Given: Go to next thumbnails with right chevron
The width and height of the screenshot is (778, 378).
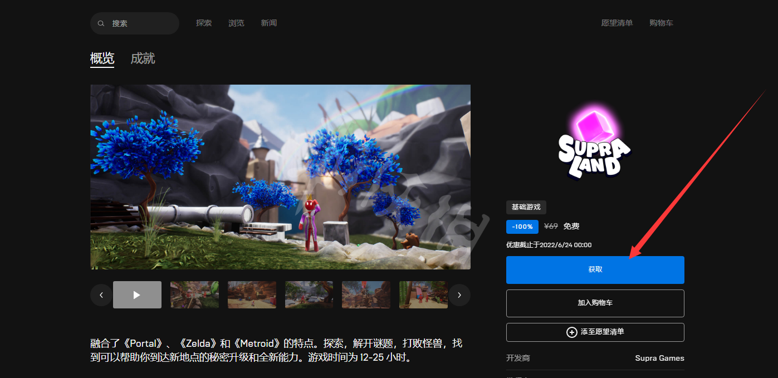Looking at the screenshot, I should pyautogui.click(x=459, y=295).
